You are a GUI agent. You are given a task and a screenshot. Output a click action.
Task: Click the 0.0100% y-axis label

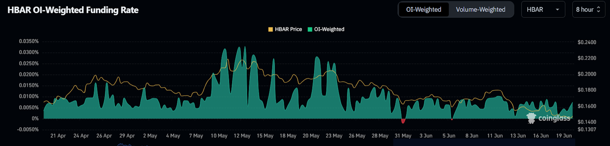tap(29, 96)
